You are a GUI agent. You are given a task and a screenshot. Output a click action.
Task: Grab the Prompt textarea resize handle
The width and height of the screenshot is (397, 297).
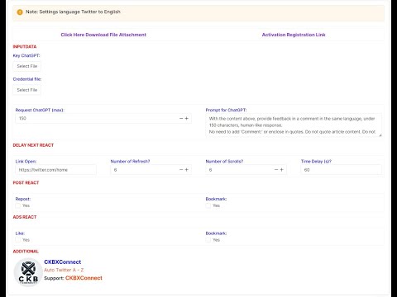(x=380, y=134)
